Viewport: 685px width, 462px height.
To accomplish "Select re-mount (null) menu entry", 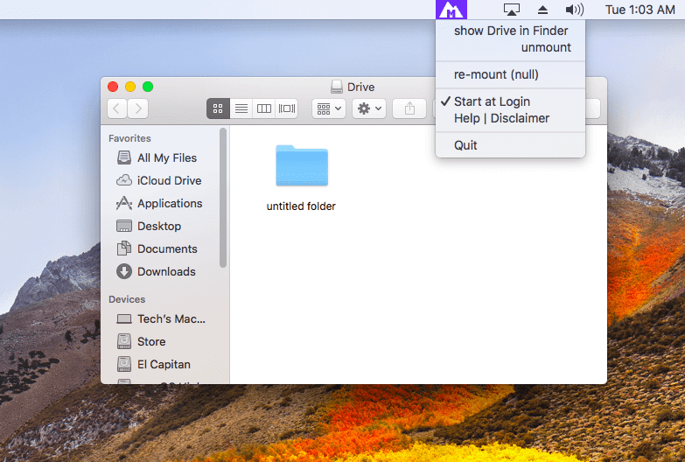I will (x=496, y=74).
